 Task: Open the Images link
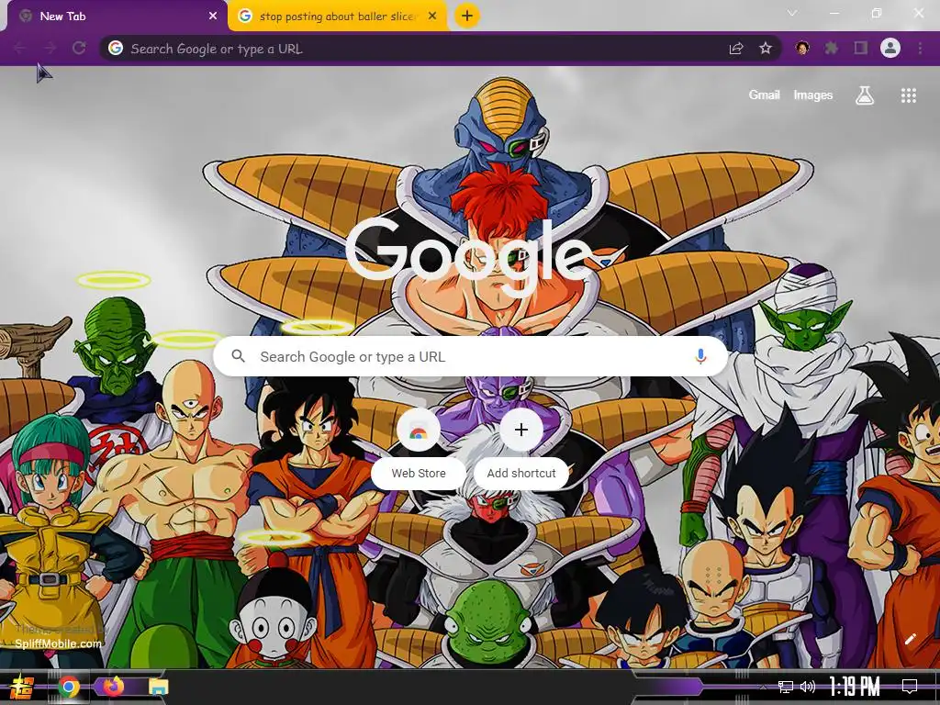pos(813,95)
